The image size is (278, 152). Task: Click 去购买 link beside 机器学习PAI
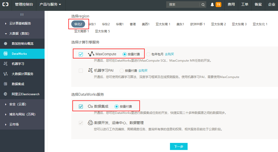tap(143, 71)
